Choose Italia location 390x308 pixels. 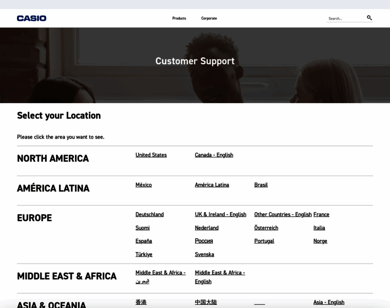click(x=319, y=228)
